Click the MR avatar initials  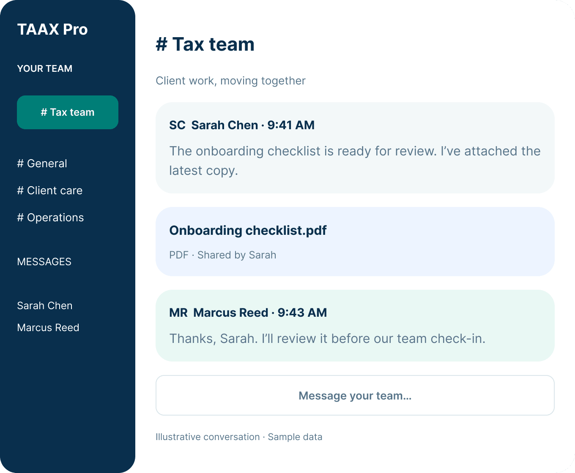[178, 313]
